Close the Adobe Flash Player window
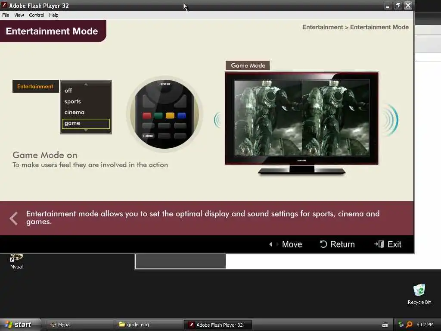The height and width of the screenshot is (331, 441). [x=408, y=5]
